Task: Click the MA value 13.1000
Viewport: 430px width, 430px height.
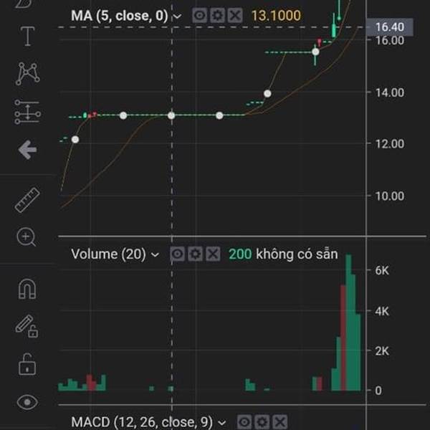Action: 276,16
